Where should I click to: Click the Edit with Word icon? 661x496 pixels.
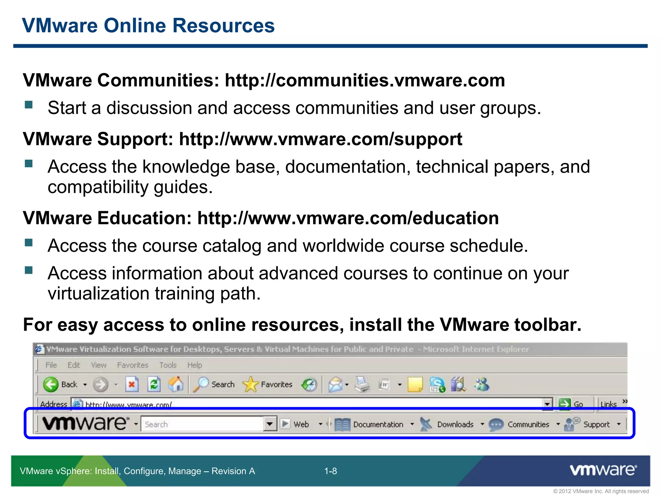[x=384, y=385]
